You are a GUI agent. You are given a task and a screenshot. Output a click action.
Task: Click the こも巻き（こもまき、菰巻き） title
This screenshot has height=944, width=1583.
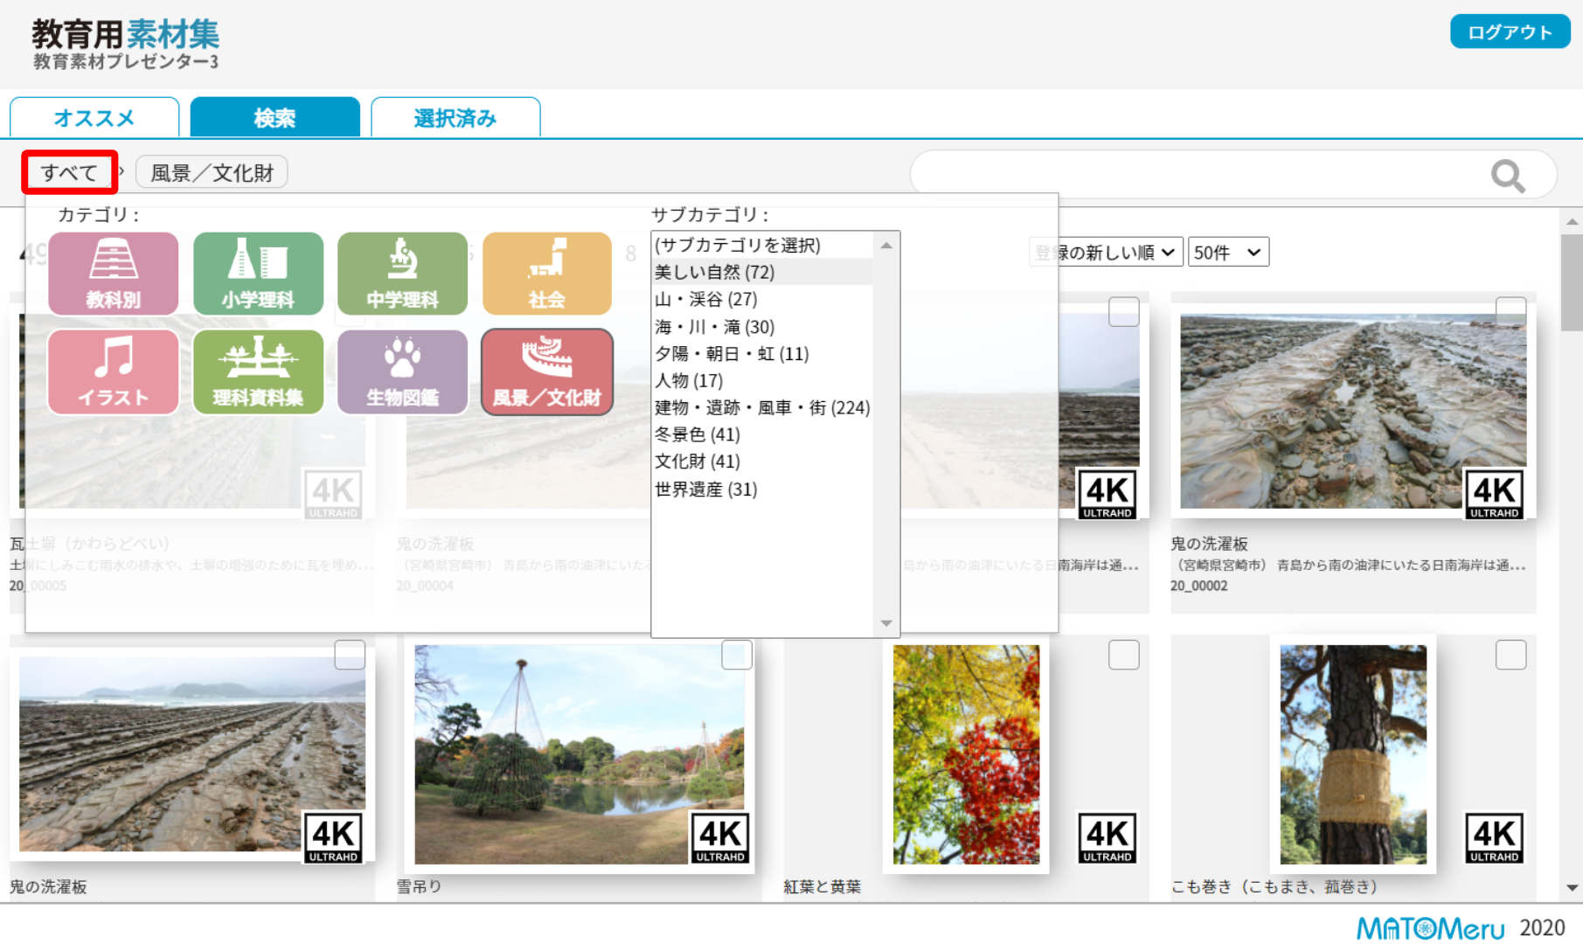click(x=1274, y=886)
